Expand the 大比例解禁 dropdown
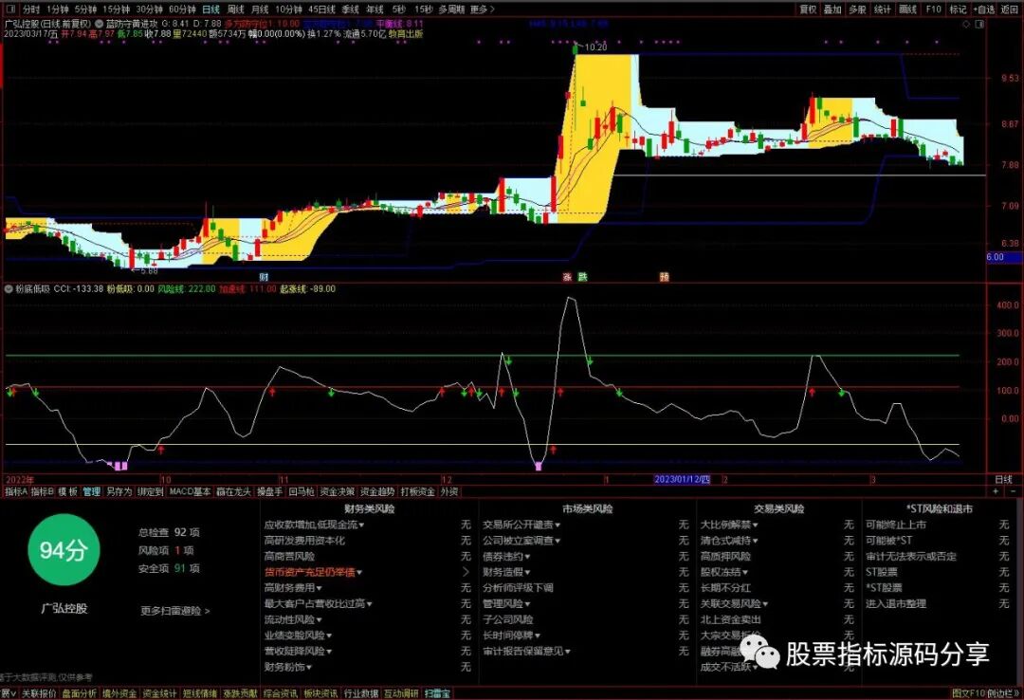 click(x=755, y=525)
